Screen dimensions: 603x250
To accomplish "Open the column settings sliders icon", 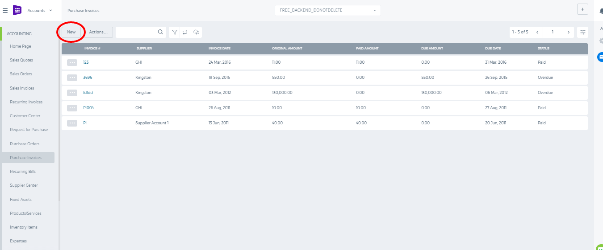I will click(582, 32).
